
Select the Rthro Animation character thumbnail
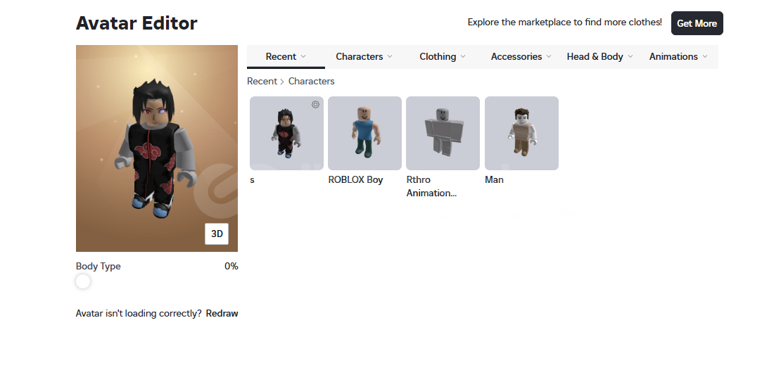click(x=443, y=134)
